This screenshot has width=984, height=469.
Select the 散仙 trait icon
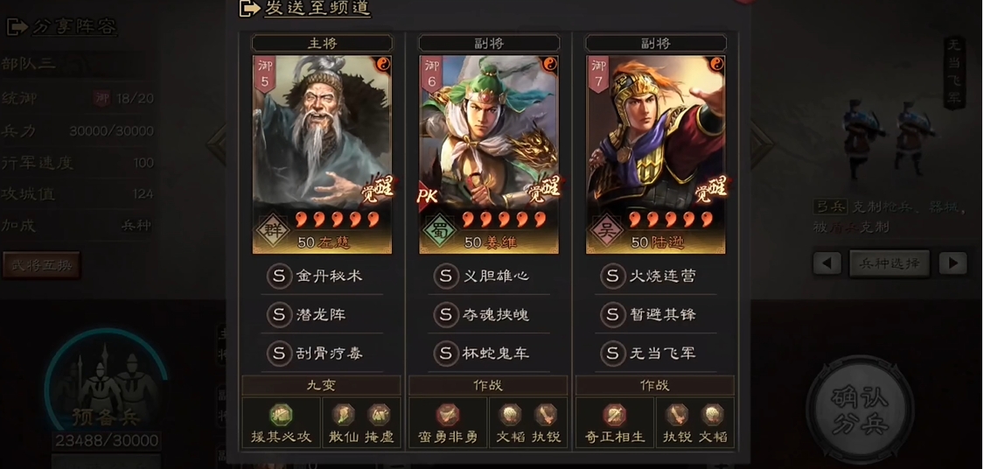click(343, 415)
